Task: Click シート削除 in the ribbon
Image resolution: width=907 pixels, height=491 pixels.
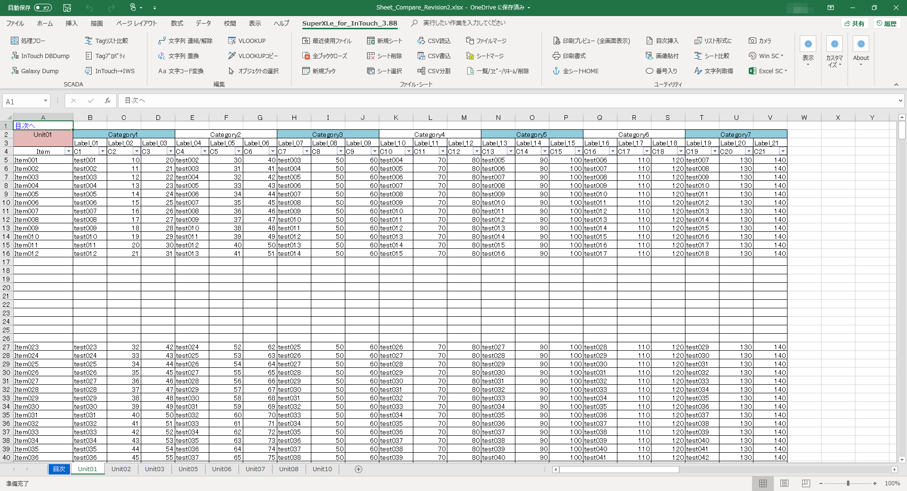Action: click(x=385, y=56)
